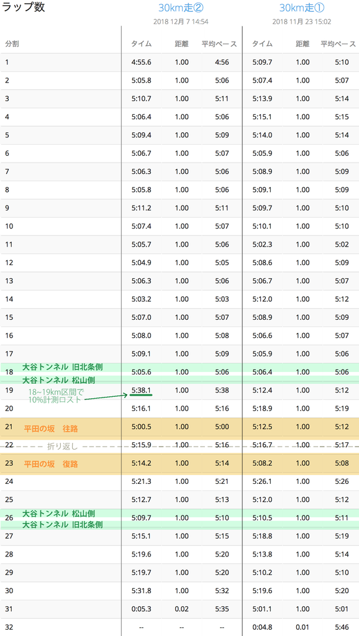The width and height of the screenshot is (359, 636).
Task: Click 大谷トンネル 松山側 label above row 26
Action: [58, 514]
